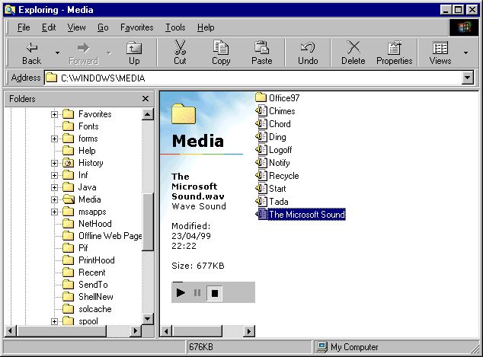Expand the Media folder tree node
This screenshot has height=357, width=483.
click(54, 199)
